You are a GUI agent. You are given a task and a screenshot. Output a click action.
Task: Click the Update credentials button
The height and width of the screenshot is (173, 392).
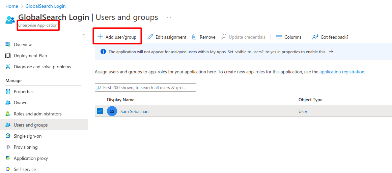tap(243, 37)
